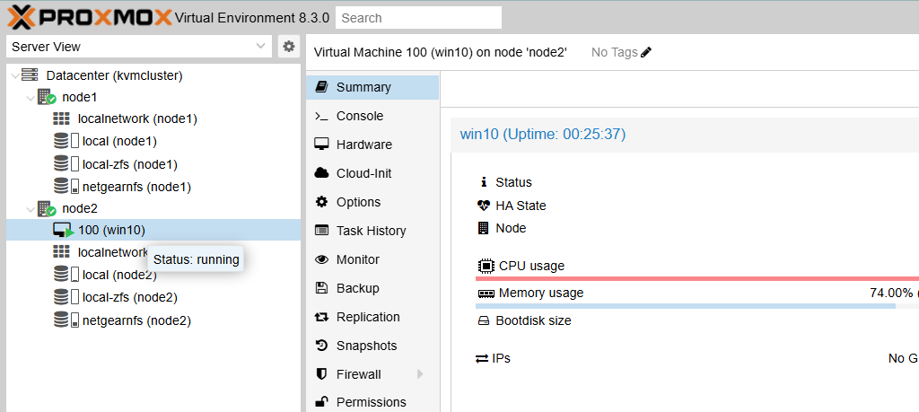Select local-zfs (node2) storage entry
Image resolution: width=919 pixels, height=412 pixels.
point(129,297)
